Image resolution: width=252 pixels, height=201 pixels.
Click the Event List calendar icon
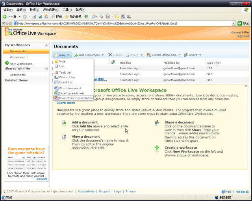(x=56, y=82)
